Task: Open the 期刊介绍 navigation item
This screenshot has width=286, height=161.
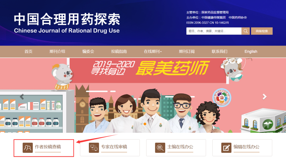Action: click(57, 51)
